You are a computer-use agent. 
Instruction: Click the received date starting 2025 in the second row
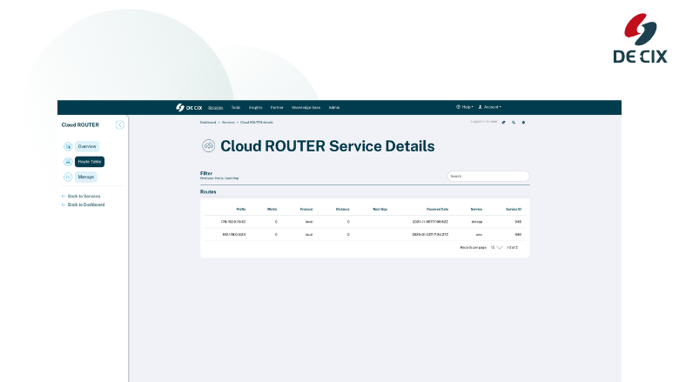430,234
